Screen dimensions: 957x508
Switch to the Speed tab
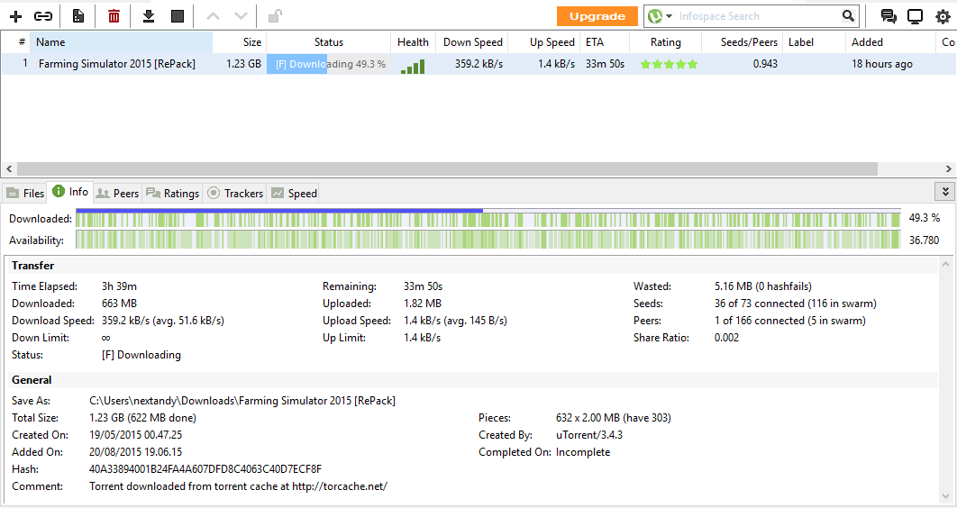point(294,194)
